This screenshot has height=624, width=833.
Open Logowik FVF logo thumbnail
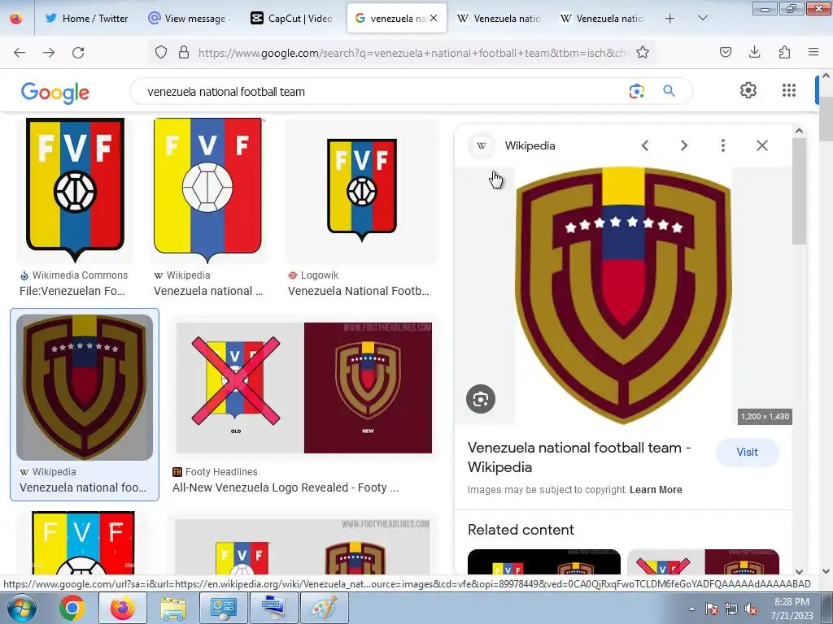pyautogui.click(x=362, y=190)
